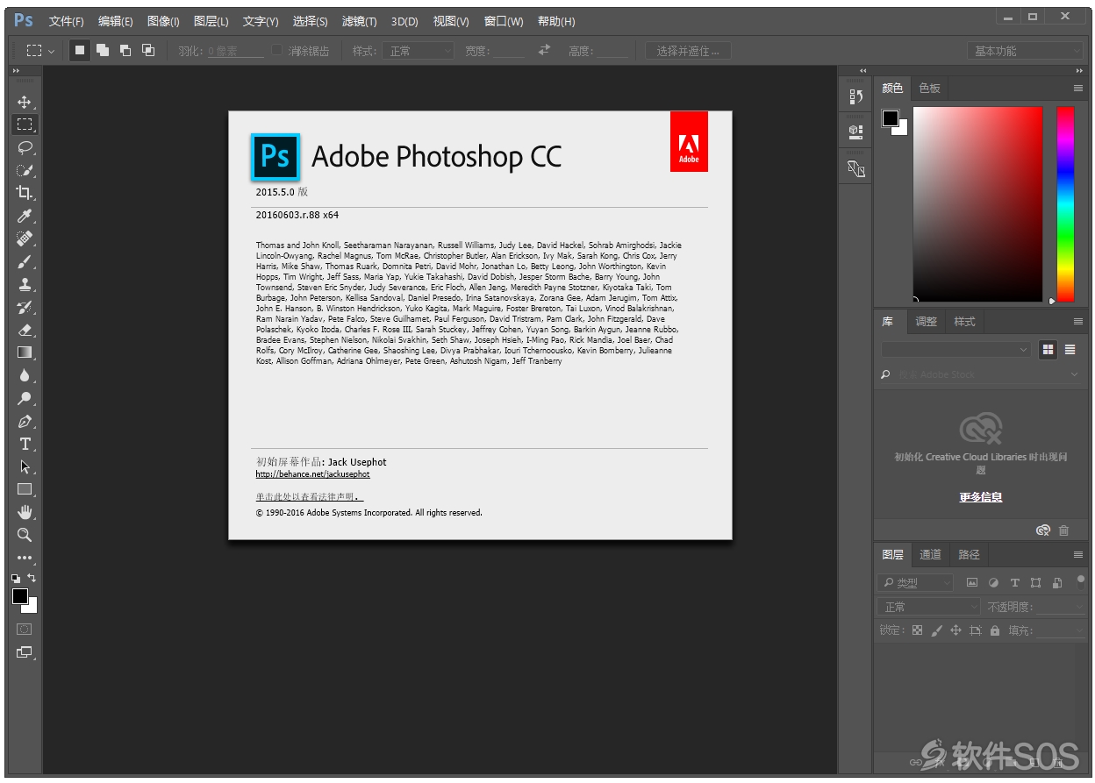This screenshot has width=1095, height=783.
Task: Choose New Selection mode in options bar
Action: pos(80,51)
